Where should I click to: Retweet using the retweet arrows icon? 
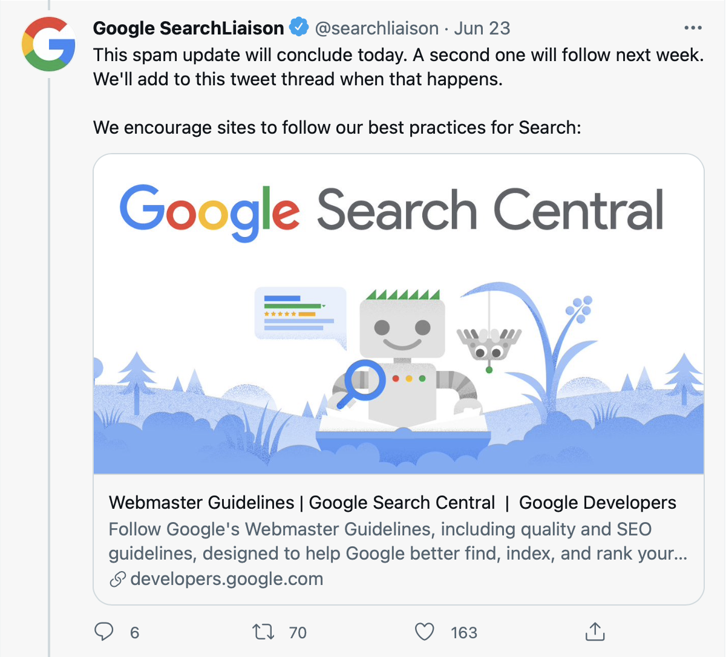[x=263, y=632]
